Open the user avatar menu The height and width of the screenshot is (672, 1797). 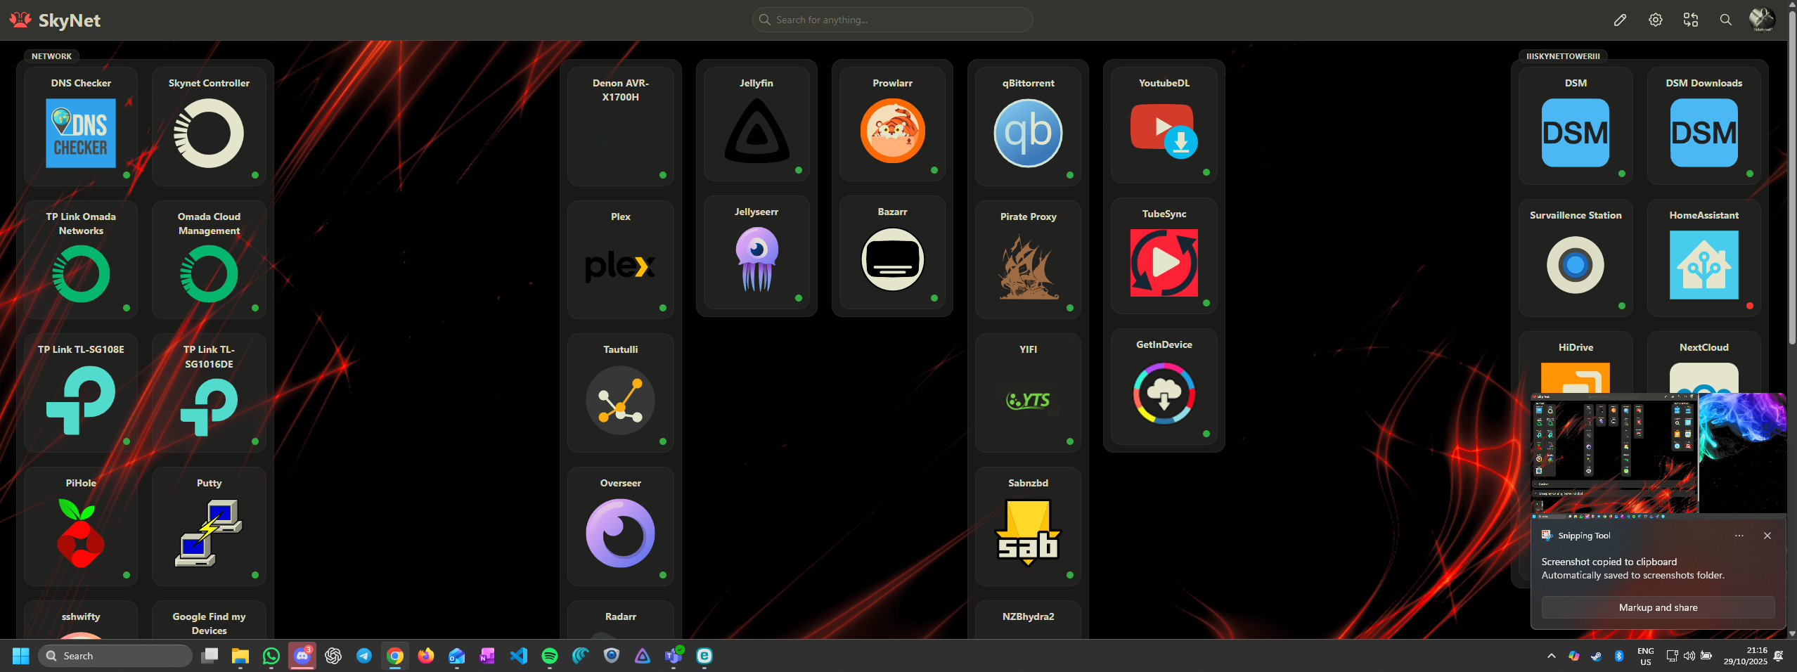coord(1762,20)
